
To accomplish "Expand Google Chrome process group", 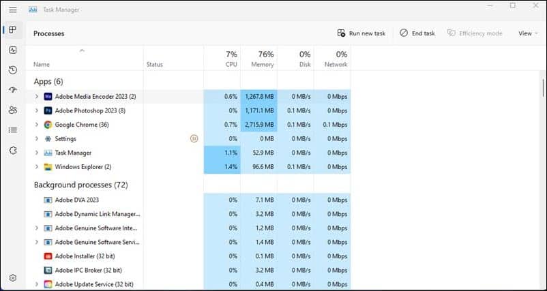I will pyautogui.click(x=37, y=125).
